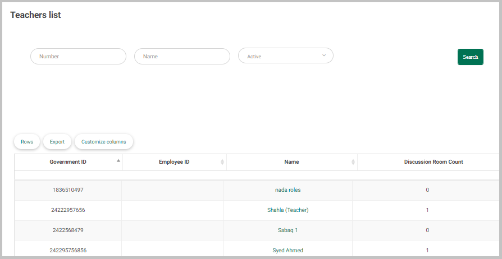Open teacher nada roles link
This screenshot has height=259, width=502.
[x=288, y=190]
